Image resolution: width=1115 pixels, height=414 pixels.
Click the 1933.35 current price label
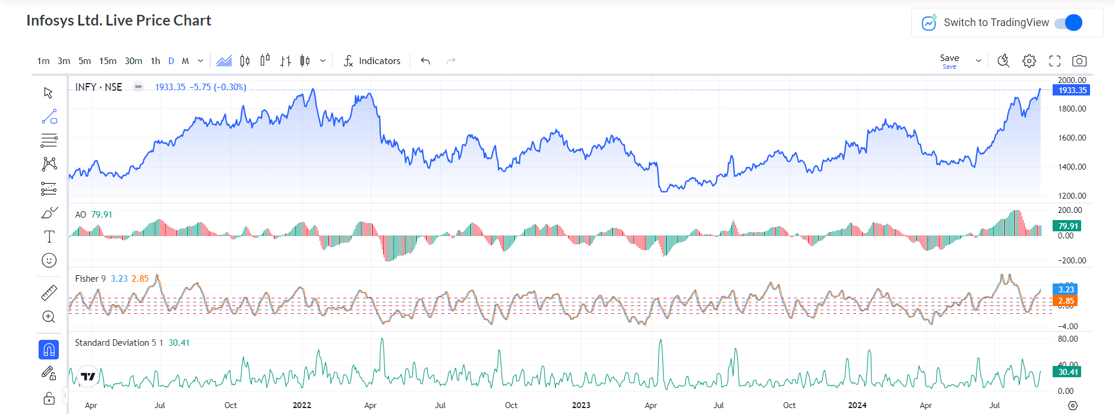tap(1071, 90)
